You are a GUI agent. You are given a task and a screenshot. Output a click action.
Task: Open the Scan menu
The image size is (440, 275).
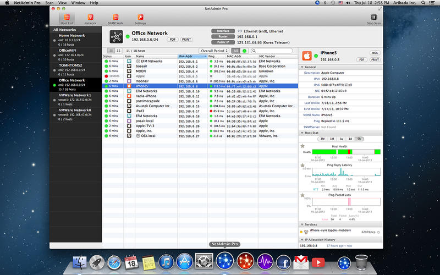50,3
